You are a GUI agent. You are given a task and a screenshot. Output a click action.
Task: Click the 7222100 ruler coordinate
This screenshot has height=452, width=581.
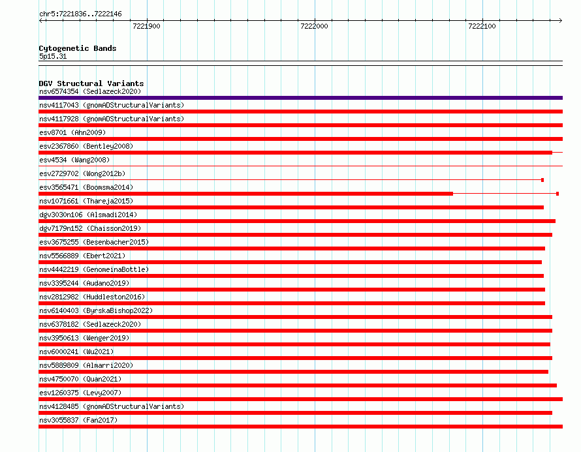click(482, 26)
